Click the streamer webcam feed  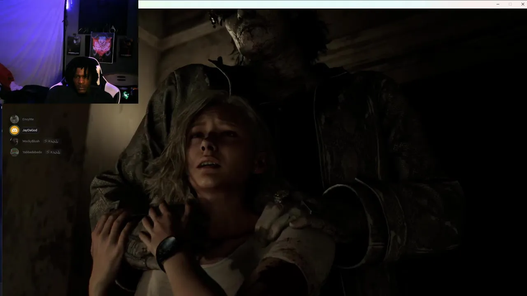click(69, 52)
